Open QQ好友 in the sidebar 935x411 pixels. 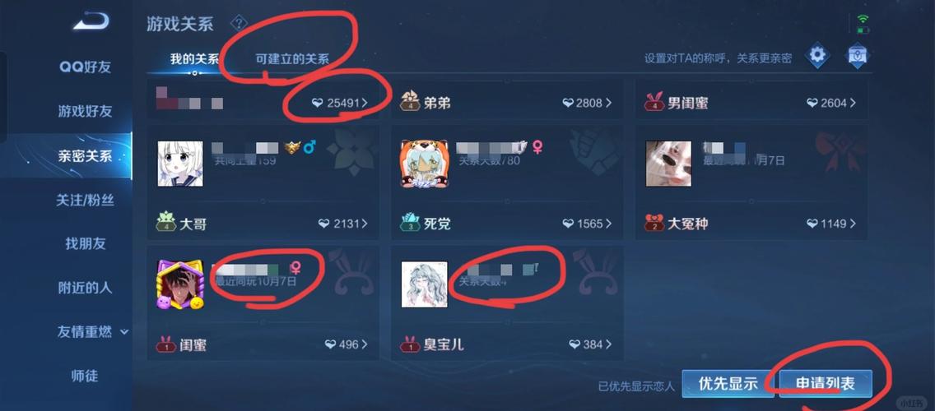pyautogui.click(x=86, y=67)
